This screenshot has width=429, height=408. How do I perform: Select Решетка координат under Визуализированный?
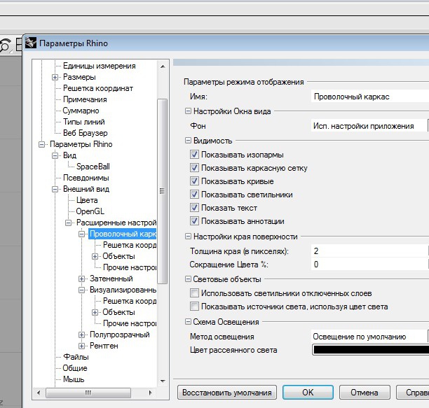coord(130,301)
